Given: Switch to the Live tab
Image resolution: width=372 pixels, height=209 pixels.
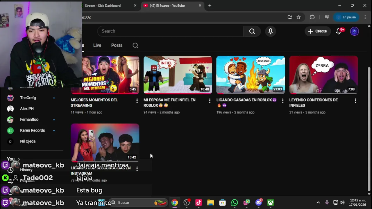Looking at the screenshot, I should (x=97, y=45).
